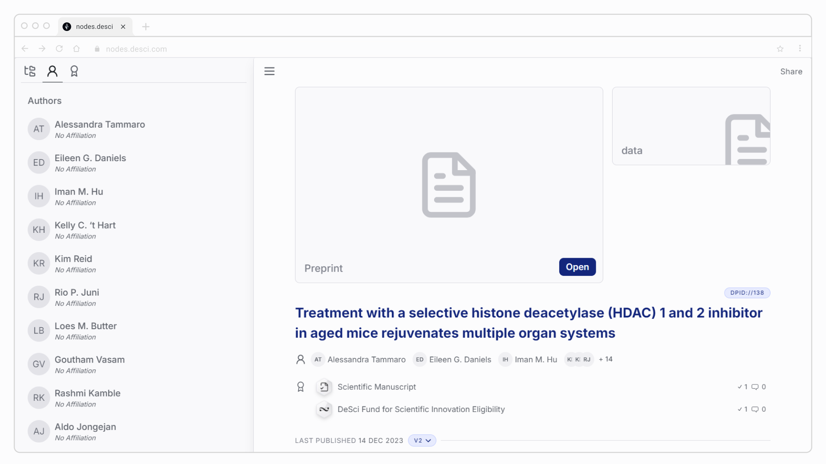Click the ribbon icon beside Scientific Manuscript
This screenshot has width=826, height=464.
point(301,387)
